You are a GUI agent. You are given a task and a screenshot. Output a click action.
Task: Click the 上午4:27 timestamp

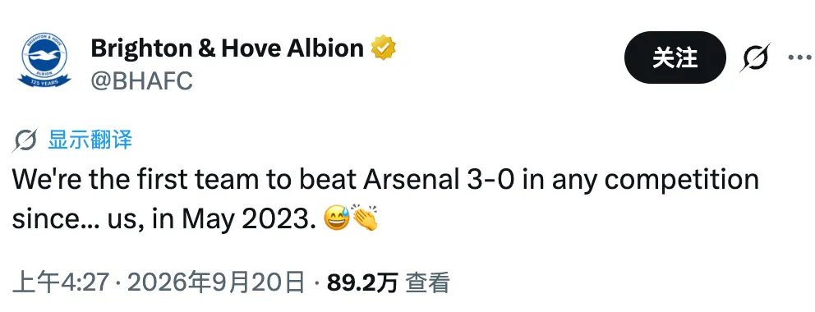coord(60,283)
